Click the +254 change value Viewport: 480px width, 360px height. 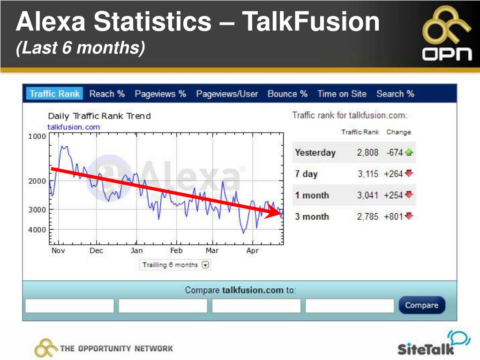[393, 195]
